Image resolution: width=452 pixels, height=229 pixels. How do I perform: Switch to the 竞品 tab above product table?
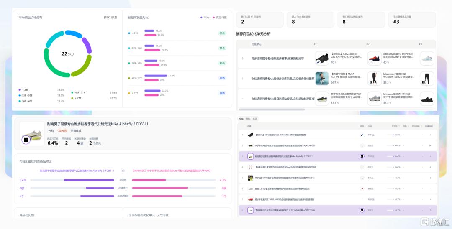tap(254, 119)
